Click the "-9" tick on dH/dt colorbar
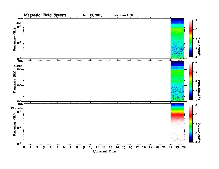Image resolution: width=219 pixels, height=169 pixels. tap(196, 57)
